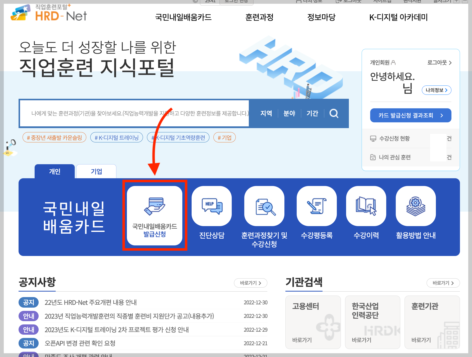The height and width of the screenshot is (357, 472).
Task: Click the chatbot mascot icon on left
Action: click(x=11, y=148)
